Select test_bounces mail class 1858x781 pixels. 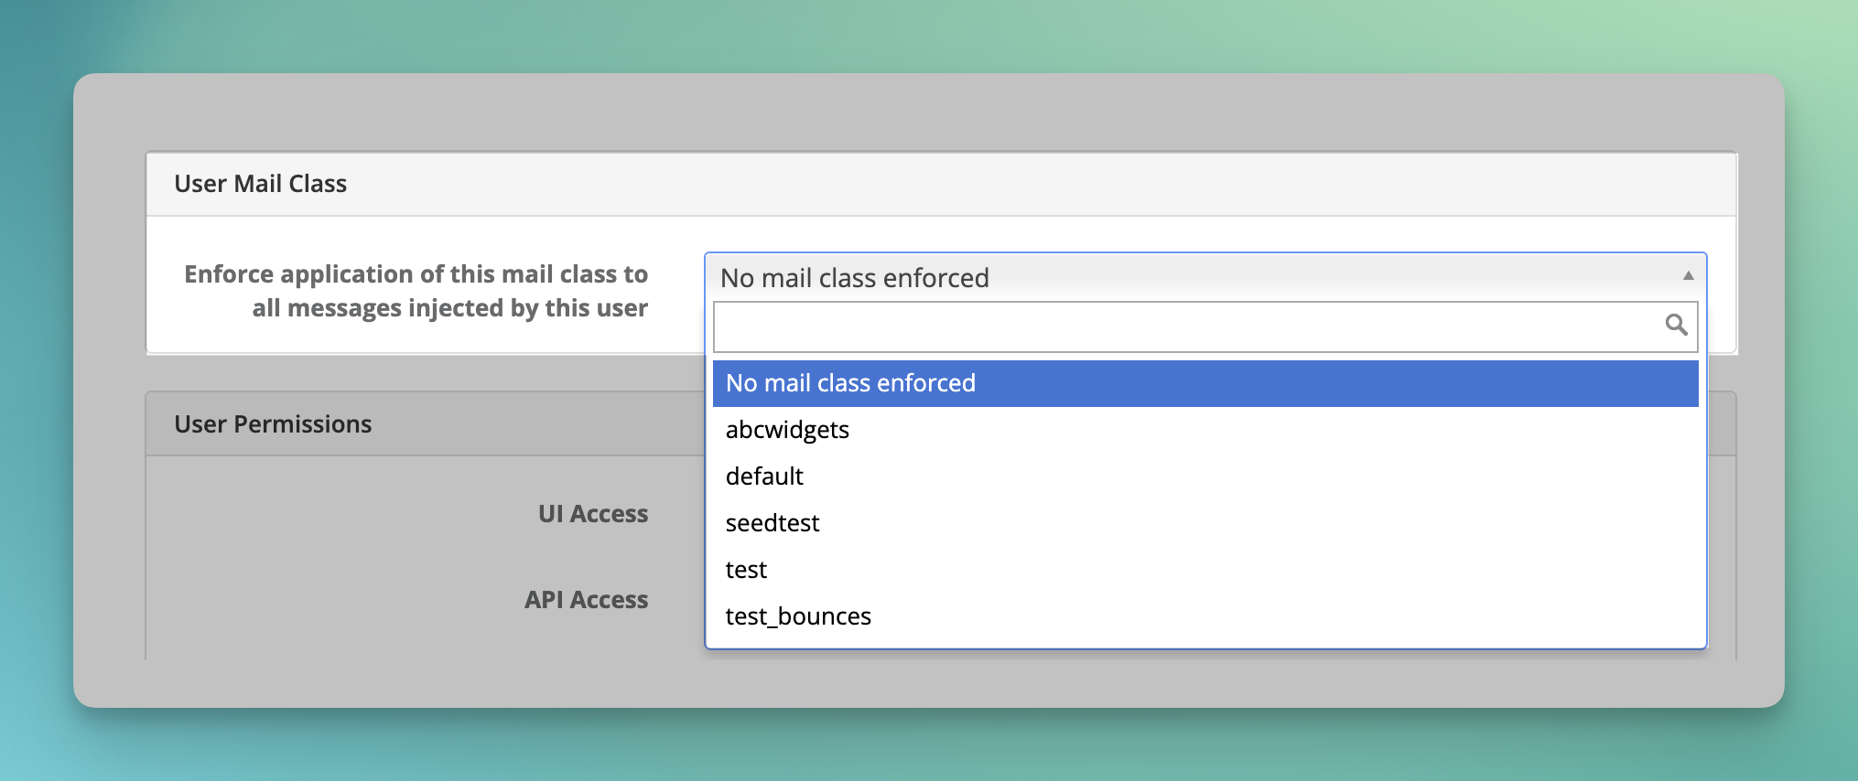tap(798, 616)
